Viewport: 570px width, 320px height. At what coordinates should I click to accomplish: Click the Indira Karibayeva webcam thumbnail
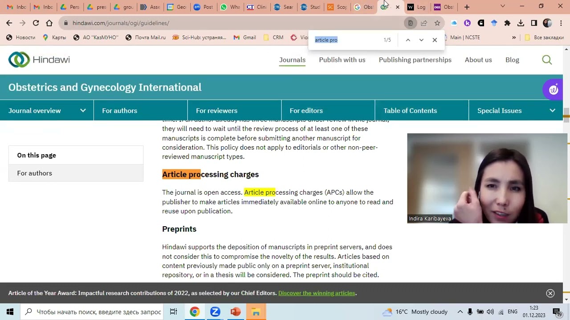pyautogui.click(x=487, y=178)
